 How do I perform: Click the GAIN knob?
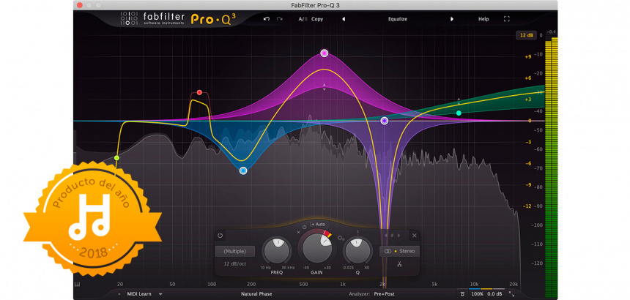pos(316,247)
